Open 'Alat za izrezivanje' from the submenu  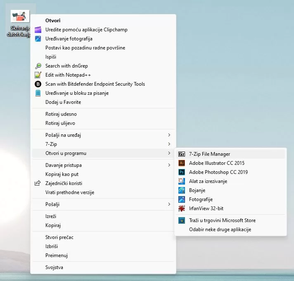click(x=208, y=181)
